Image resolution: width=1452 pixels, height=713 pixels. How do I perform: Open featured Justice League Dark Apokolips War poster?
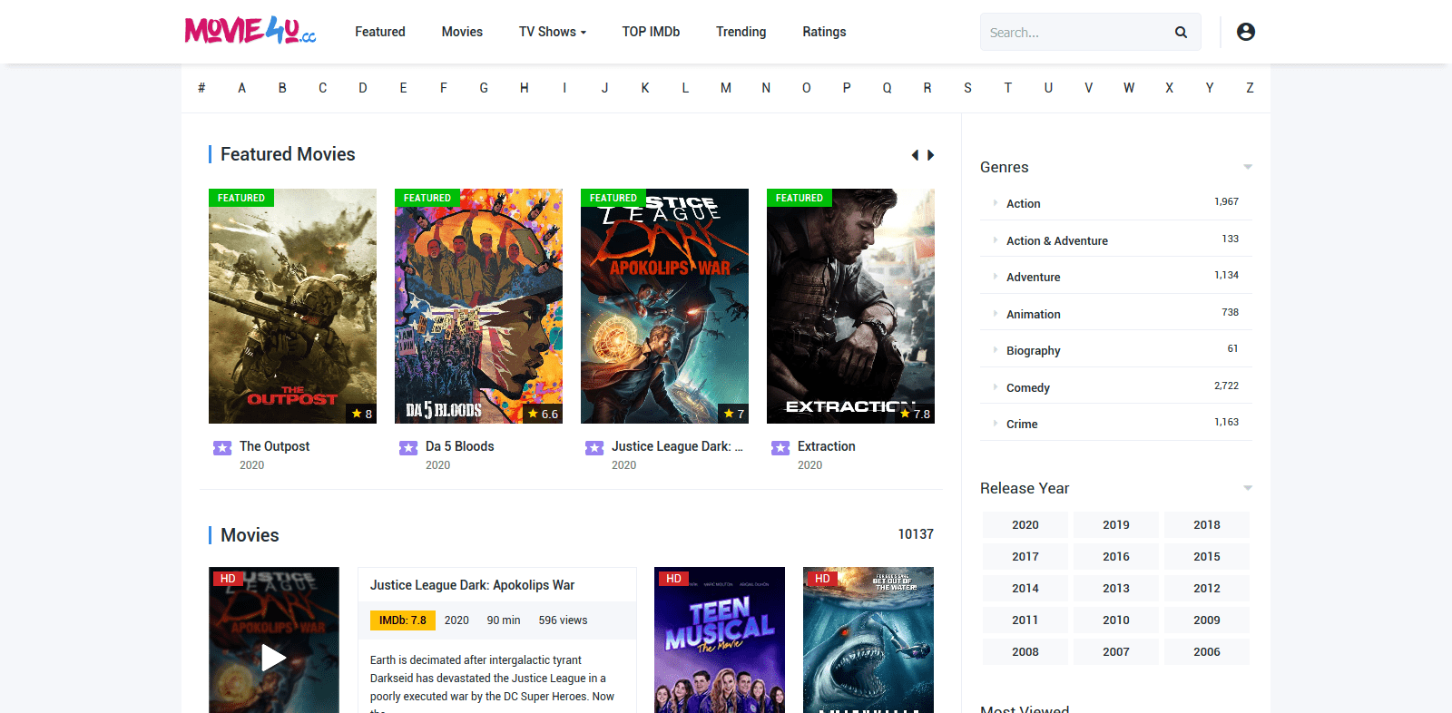pos(664,306)
